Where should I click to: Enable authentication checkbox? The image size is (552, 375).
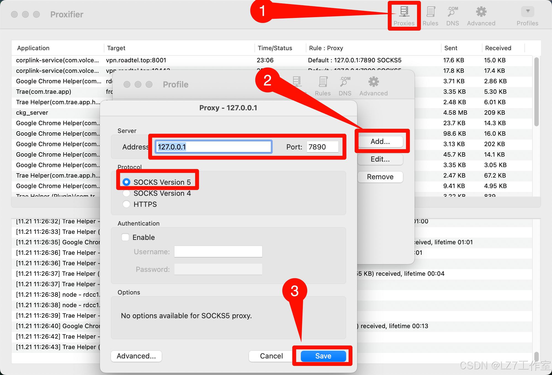point(125,237)
